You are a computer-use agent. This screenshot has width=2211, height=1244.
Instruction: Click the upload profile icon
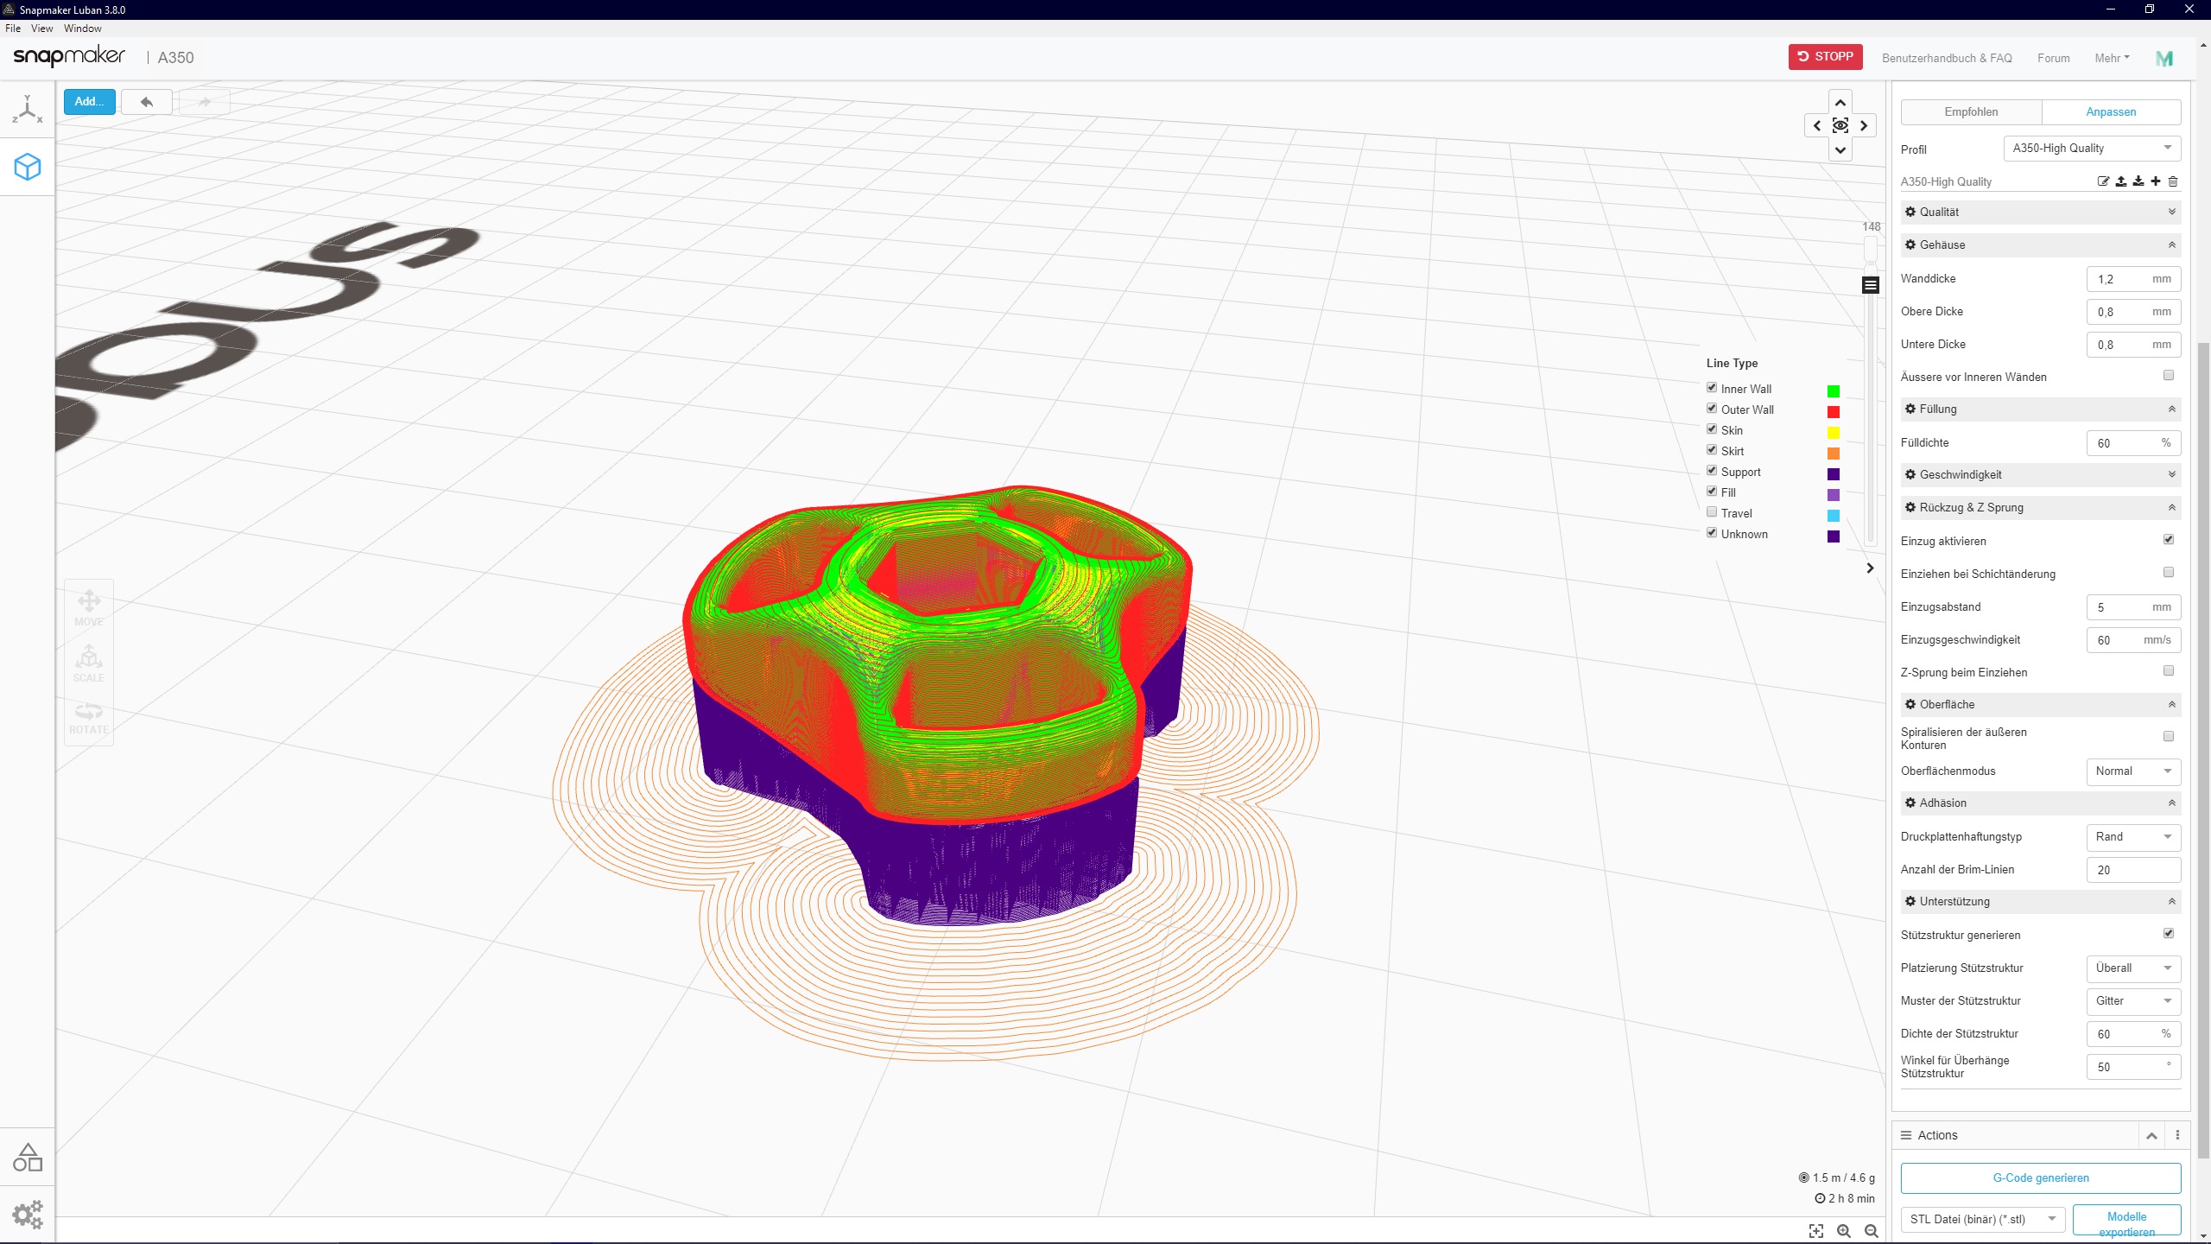(x=2121, y=181)
